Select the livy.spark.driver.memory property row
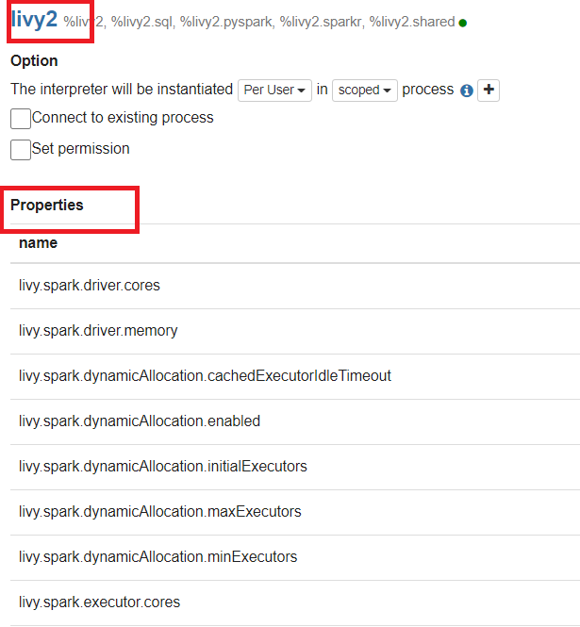The height and width of the screenshot is (627, 580). tap(98, 331)
